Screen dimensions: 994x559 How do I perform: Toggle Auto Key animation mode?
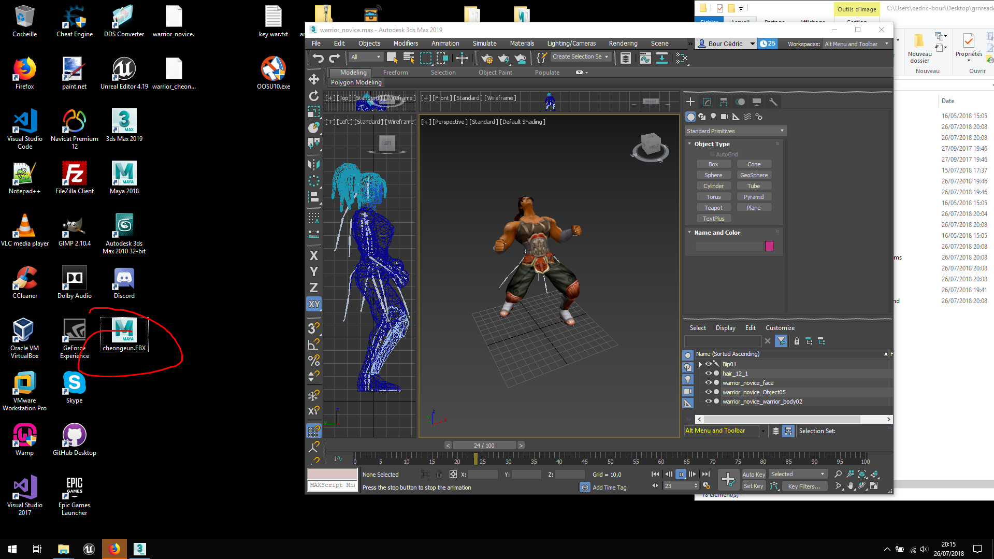pos(754,475)
